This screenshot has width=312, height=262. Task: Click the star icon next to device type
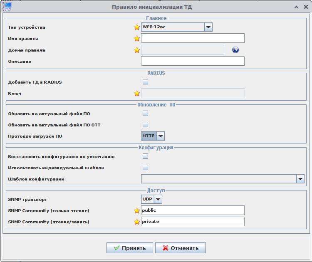tap(137, 27)
